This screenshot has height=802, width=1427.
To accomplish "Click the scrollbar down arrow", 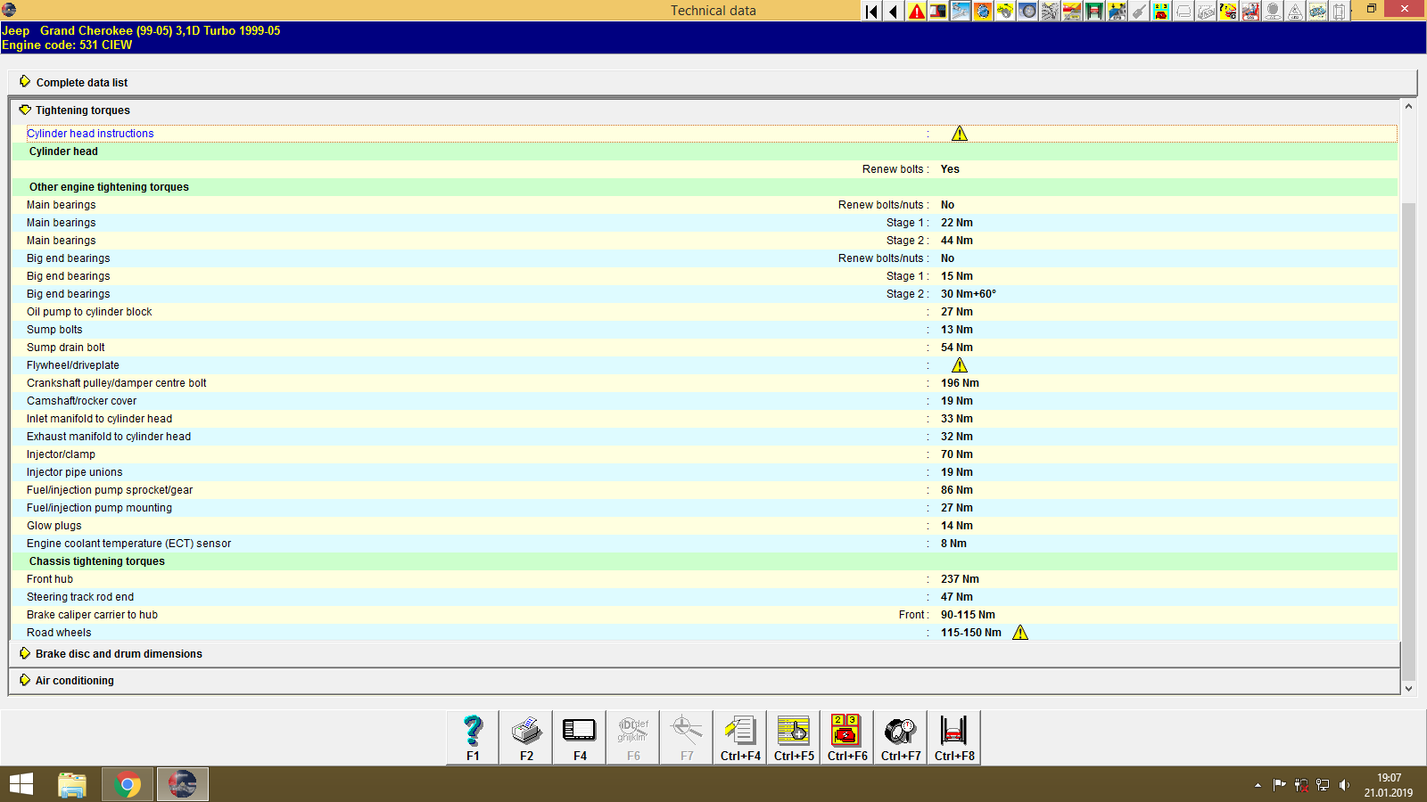I will (x=1407, y=688).
